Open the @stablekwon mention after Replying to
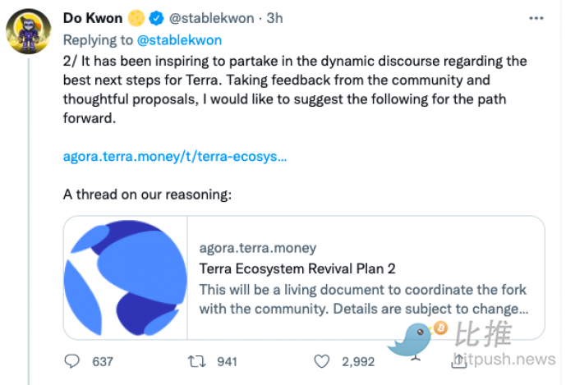 [179, 40]
